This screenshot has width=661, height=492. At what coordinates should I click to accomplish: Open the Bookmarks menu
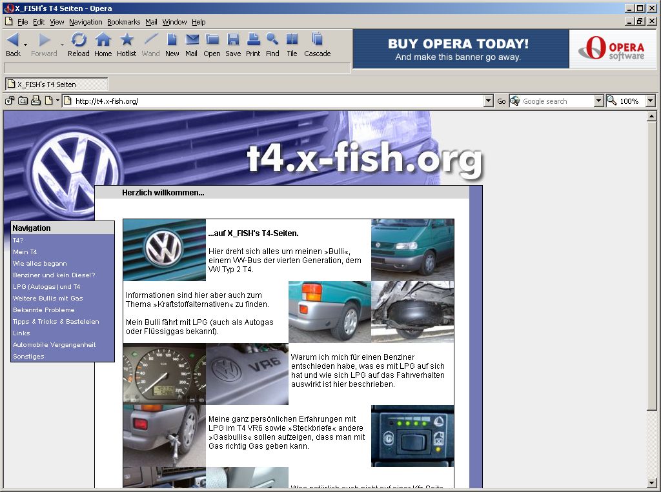click(123, 22)
